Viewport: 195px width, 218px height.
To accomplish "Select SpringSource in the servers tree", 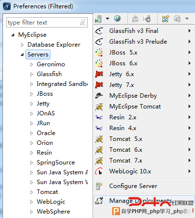I will (56, 163).
